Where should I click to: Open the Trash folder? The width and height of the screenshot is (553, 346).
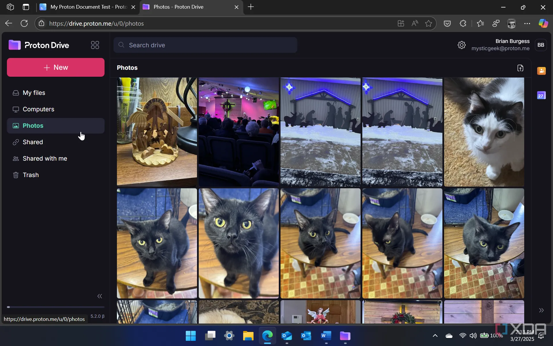coord(56,175)
